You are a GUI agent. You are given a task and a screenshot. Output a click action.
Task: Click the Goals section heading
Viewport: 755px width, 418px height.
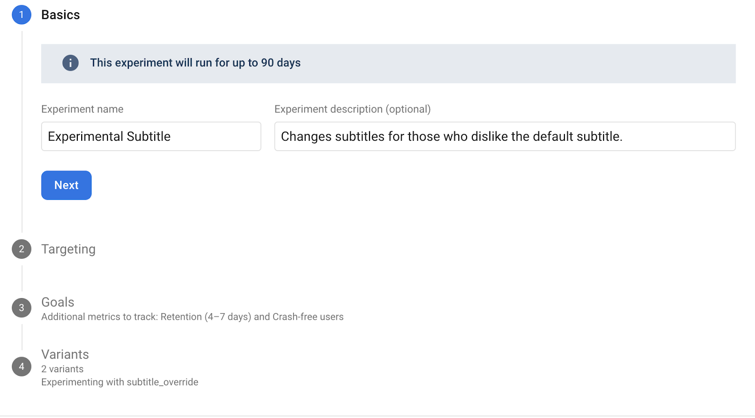click(57, 302)
